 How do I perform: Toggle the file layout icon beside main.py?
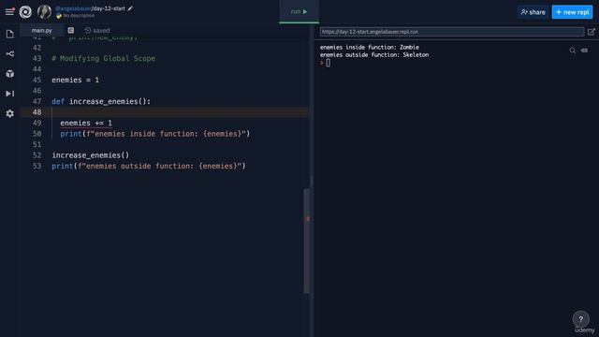(71, 30)
